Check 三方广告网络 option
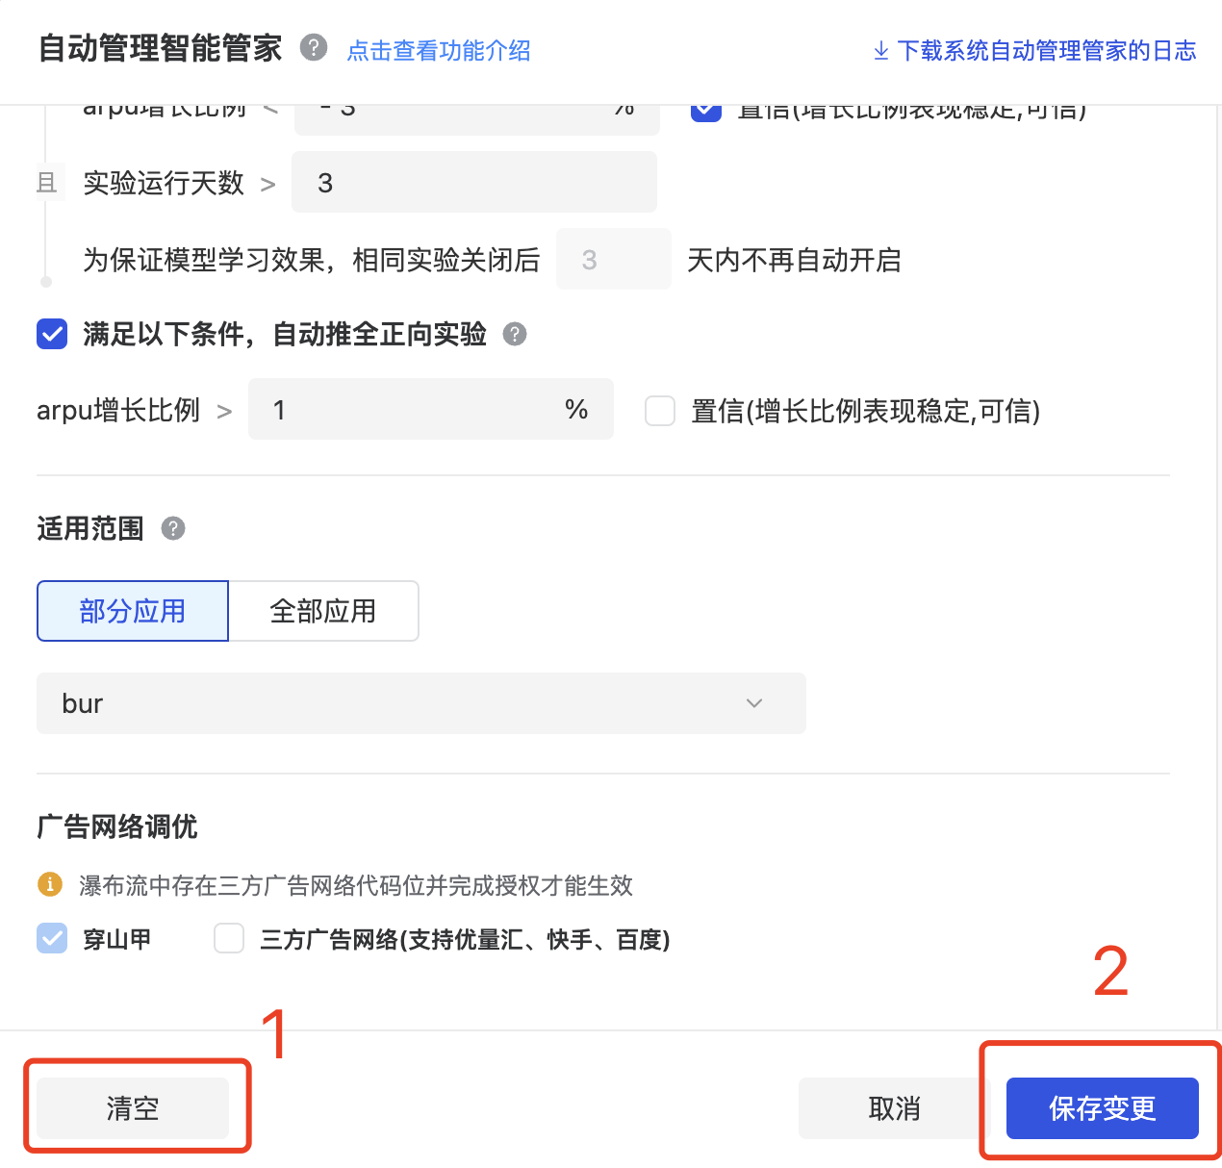The height and width of the screenshot is (1168, 1222). pyautogui.click(x=229, y=938)
